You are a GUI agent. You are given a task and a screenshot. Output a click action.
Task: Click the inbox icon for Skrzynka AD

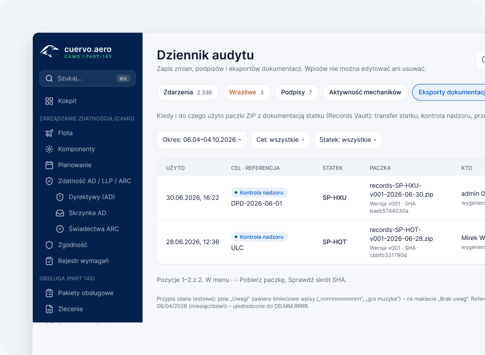click(60, 213)
